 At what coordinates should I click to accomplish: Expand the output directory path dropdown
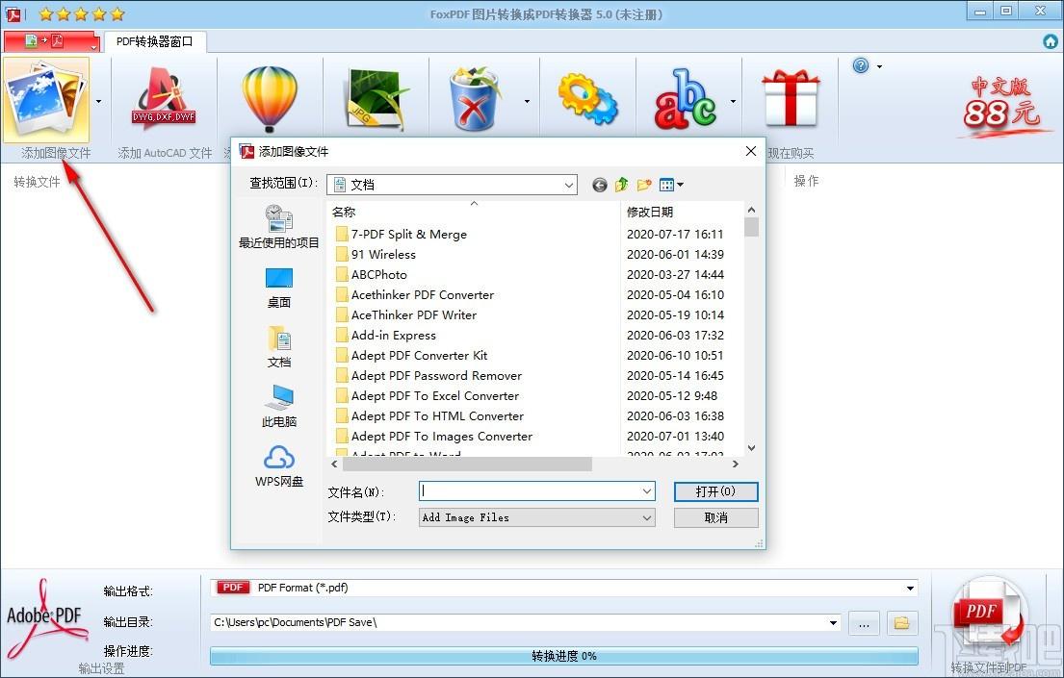(x=833, y=622)
